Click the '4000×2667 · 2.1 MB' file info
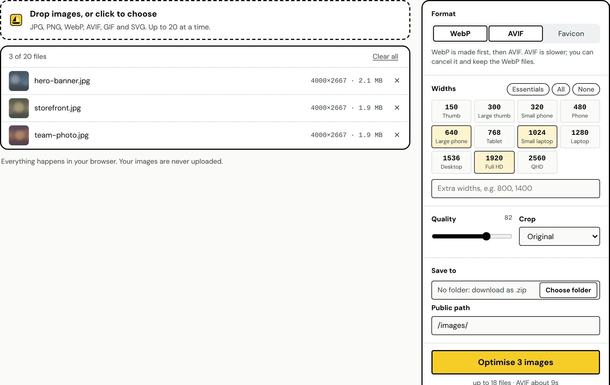The image size is (610, 385). coord(346,81)
